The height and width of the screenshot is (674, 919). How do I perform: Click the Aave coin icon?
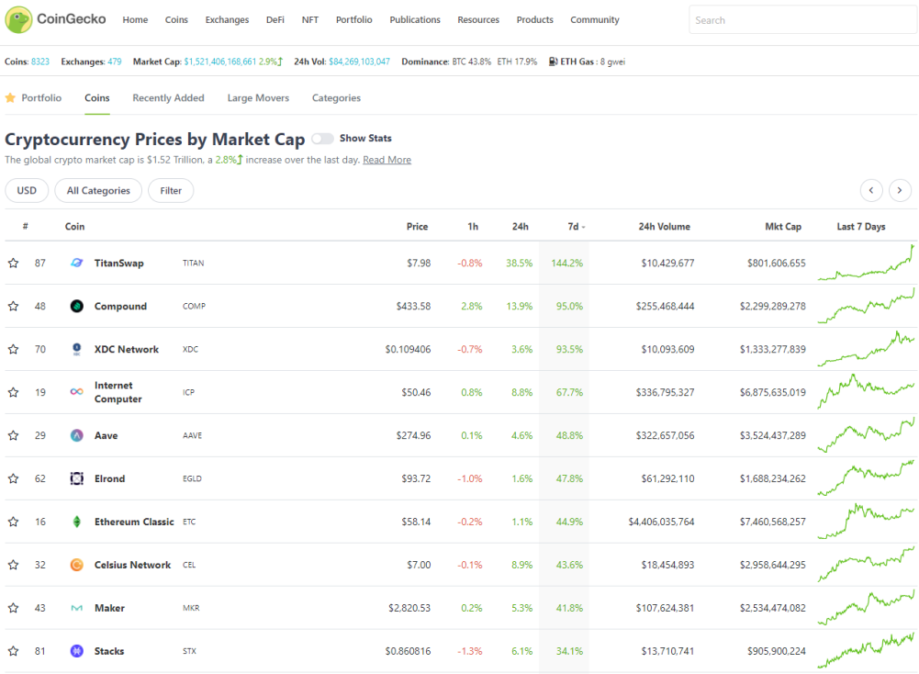(77, 435)
